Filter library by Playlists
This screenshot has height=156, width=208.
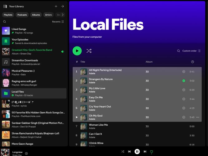(8, 15)
